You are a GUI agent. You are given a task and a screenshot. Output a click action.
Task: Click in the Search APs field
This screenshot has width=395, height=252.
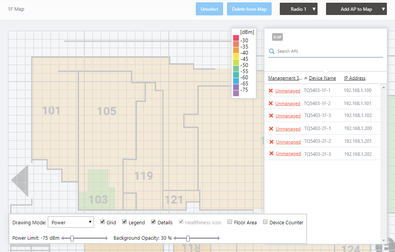(328, 51)
